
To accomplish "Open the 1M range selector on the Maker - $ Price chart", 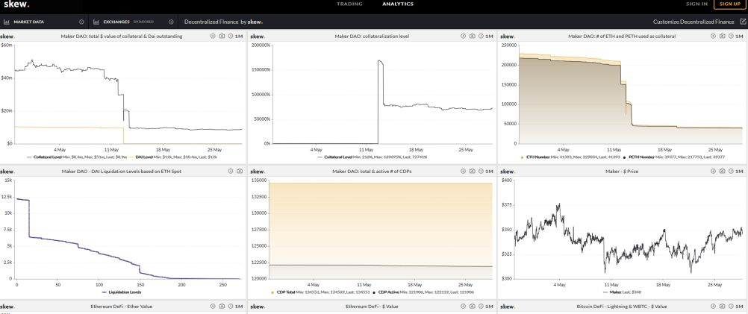I will (x=736, y=171).
